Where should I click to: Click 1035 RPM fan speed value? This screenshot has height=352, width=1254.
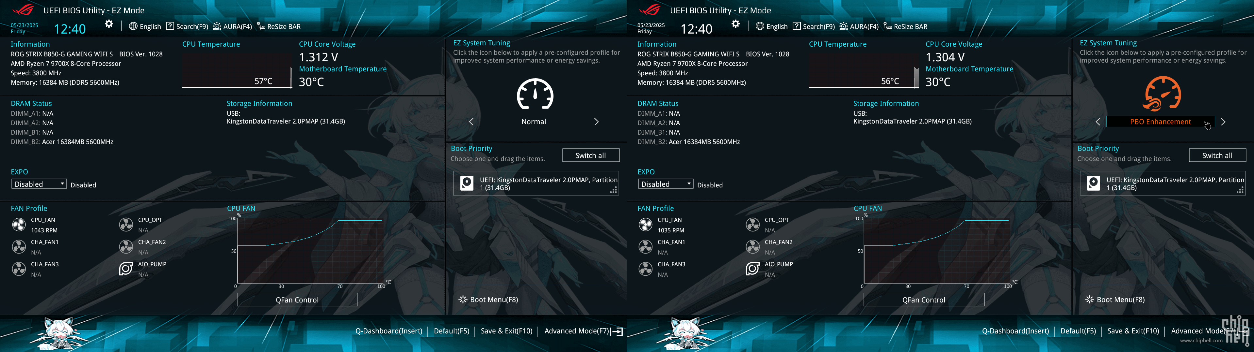click(x=671, y=231)
